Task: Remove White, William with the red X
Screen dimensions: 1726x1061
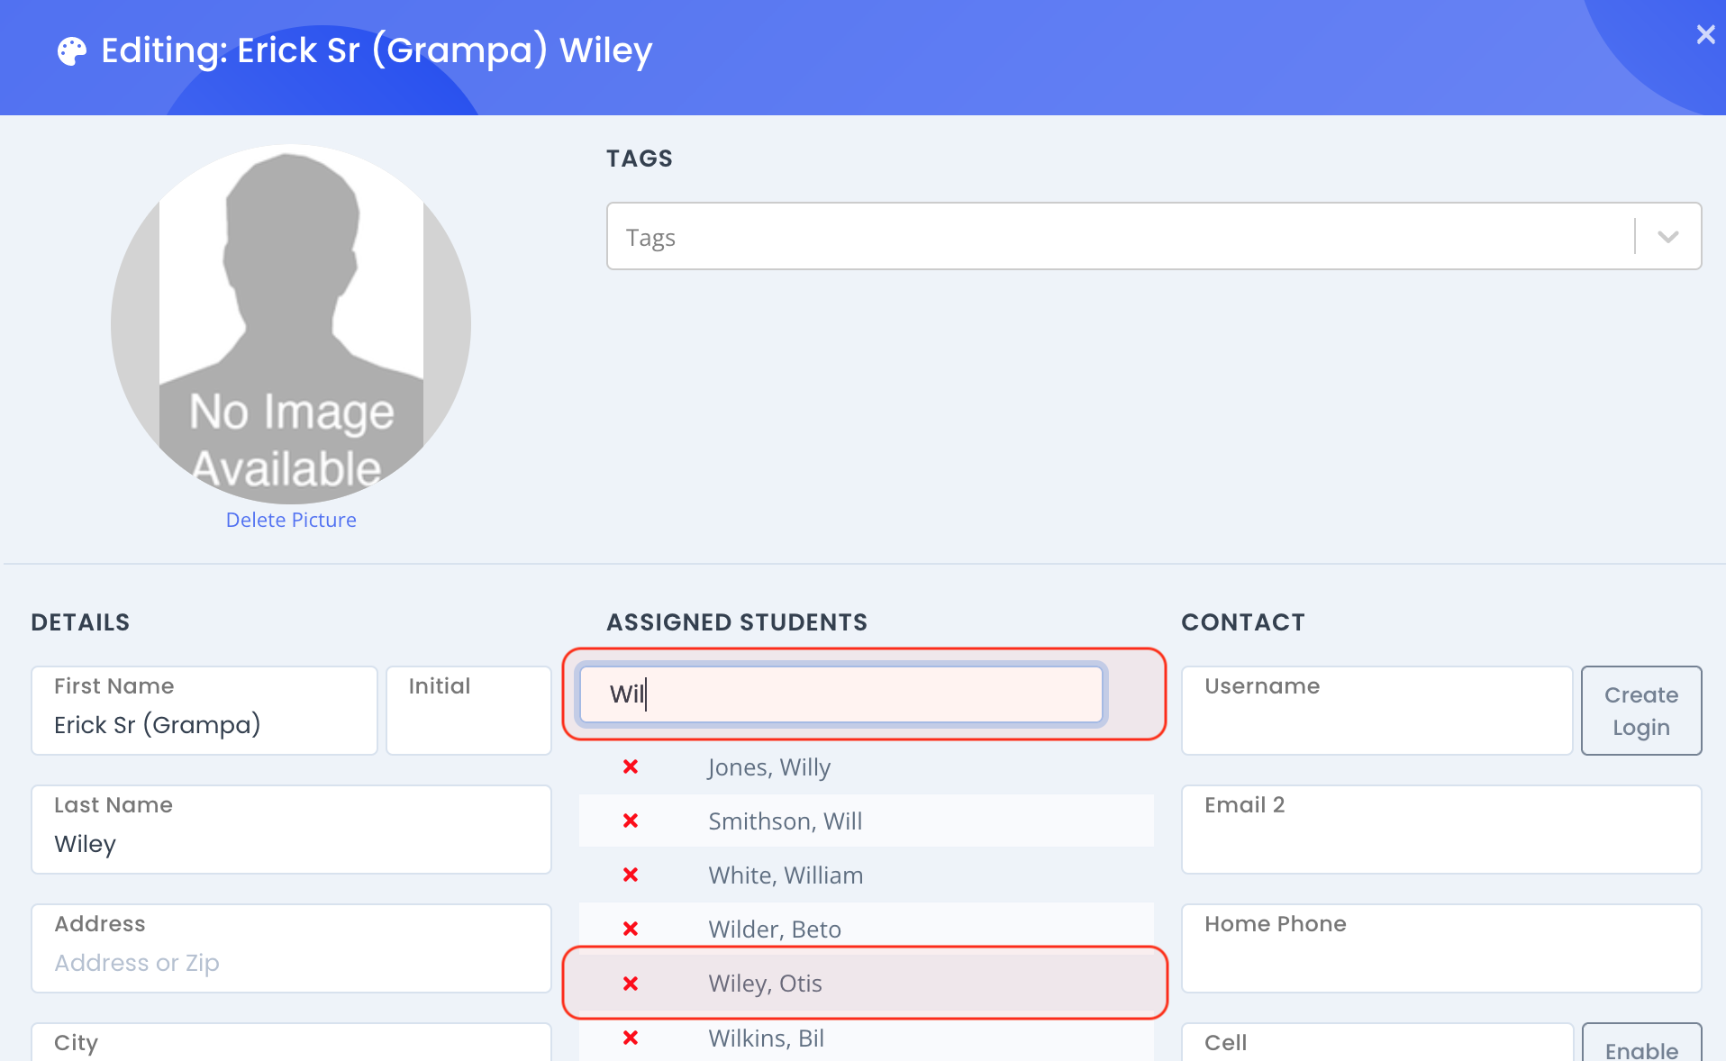Action: tap(631, 875)
